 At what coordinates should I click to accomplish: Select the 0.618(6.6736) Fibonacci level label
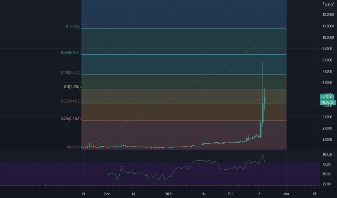click(71, 73)
